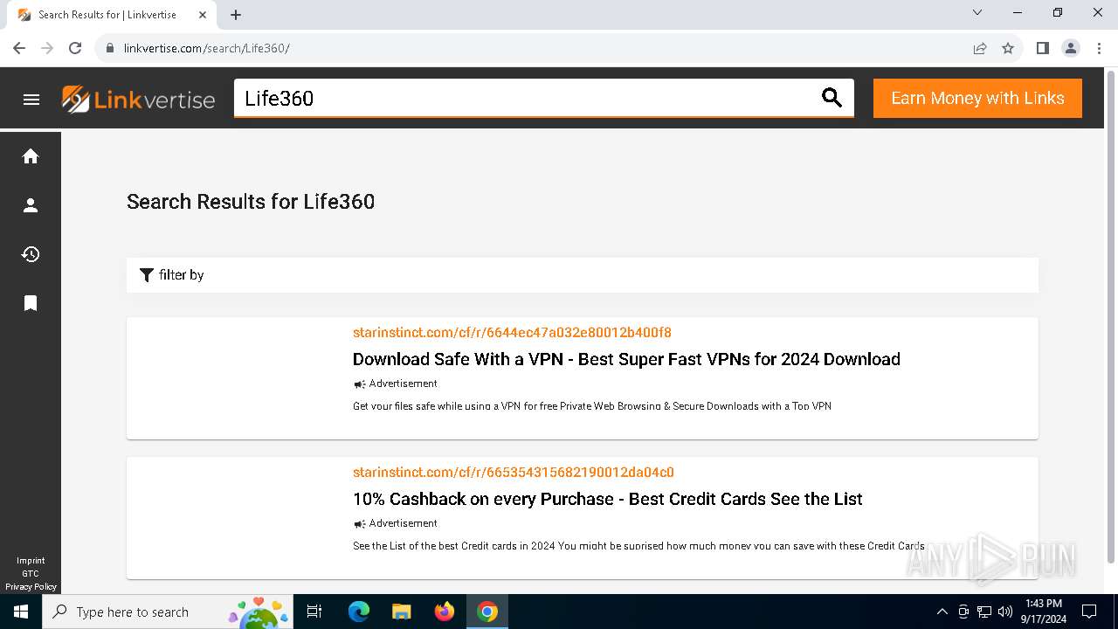Open the starinstinct.com link ending b400f8
1118x629 pixels.
click(x=512, y=332)
